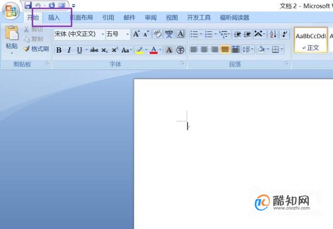The image size is (333, 229).
Task: Sort text with A-Z icon
Action: point(273,34)
